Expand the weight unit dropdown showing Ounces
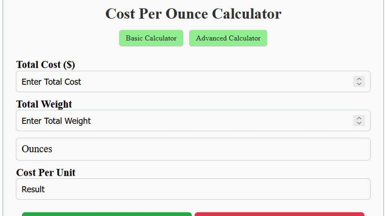This screenshot has height=216, width=385. point(193,149)
